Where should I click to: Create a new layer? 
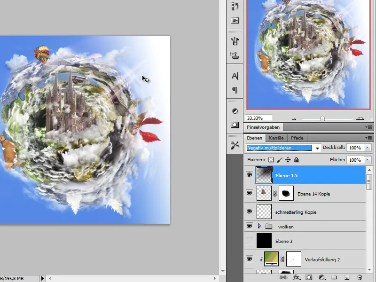tap(347, 277)
